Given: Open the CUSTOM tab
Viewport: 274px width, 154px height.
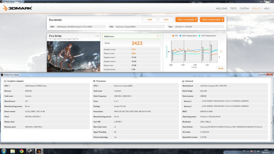Looking at the screenshot, I should (244, 8).
